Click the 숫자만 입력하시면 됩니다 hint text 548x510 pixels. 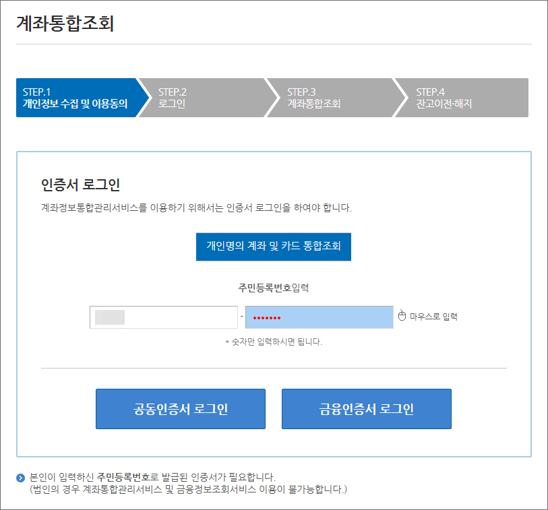coord(274,342)
